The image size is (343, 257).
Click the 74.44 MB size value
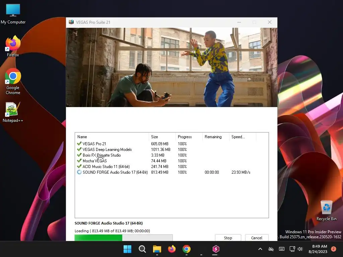pyautogui.click(x=158, y=161)
